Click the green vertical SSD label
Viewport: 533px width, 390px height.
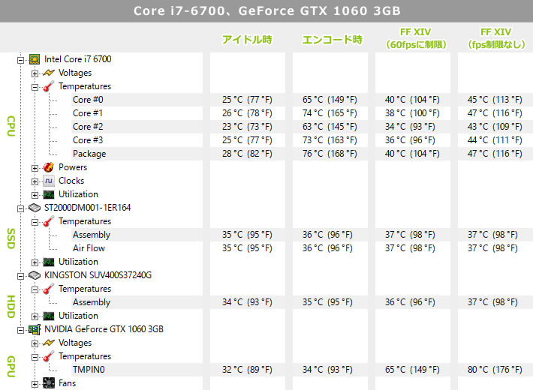pyautogui.click(x=11, y=238)
